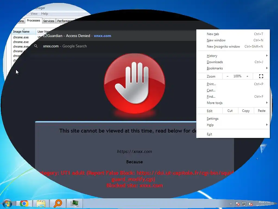Choose Exit in Chrome menu

233,134
